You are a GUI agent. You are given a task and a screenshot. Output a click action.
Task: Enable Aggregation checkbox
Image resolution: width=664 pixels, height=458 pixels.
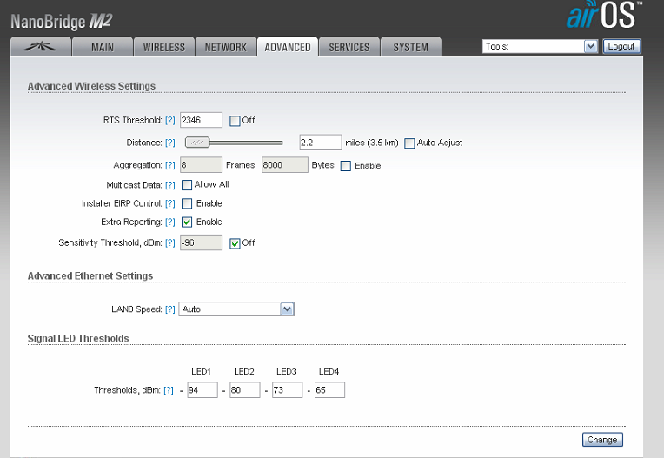(346, 165)
